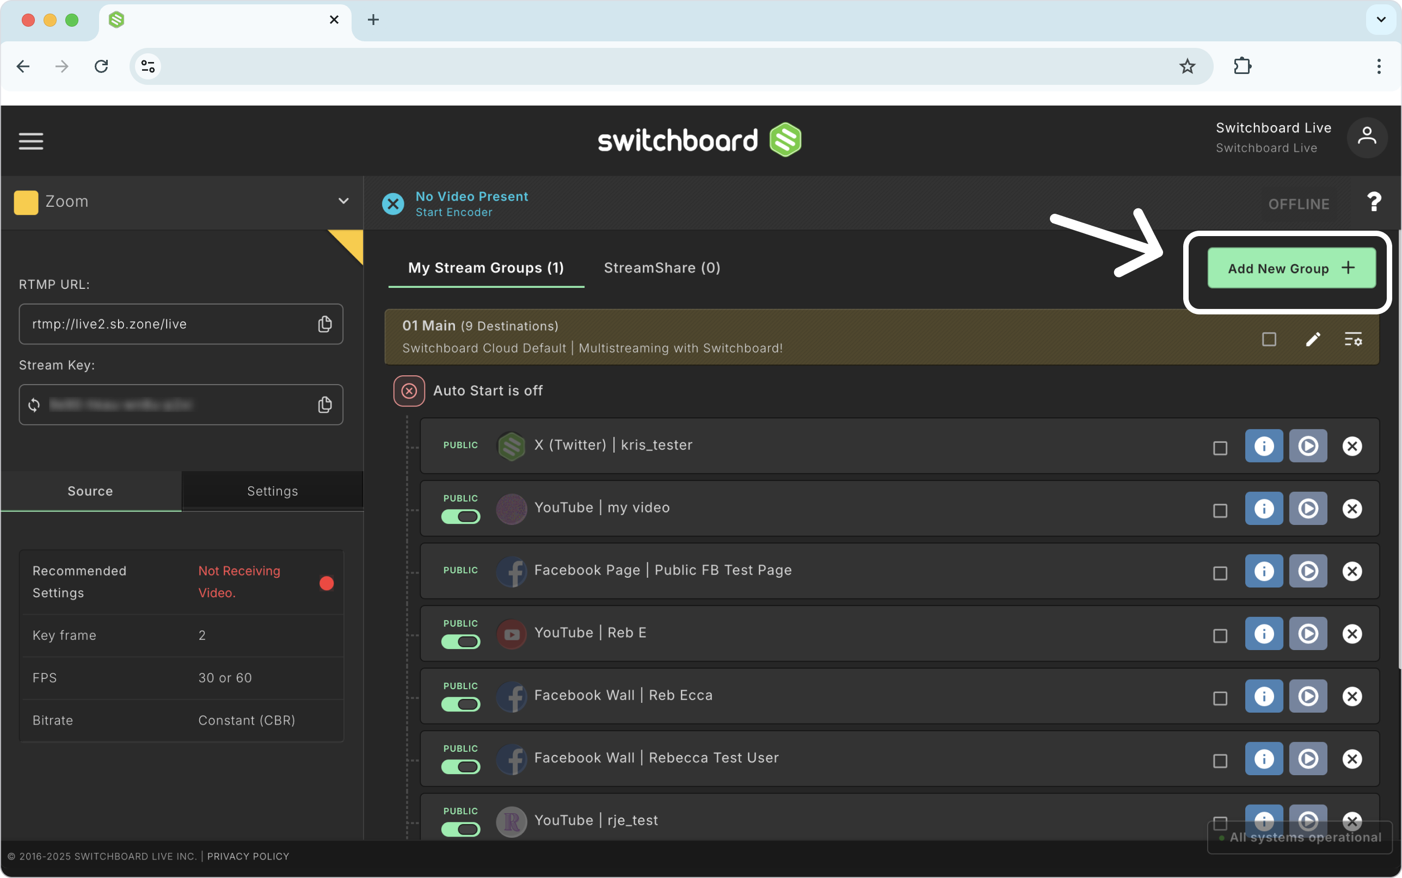The width and height of the screenshot is (1402, 878).
Task: Show info for Facebook Wall Rebecca Test User
Action: (x=1264, y=759)
